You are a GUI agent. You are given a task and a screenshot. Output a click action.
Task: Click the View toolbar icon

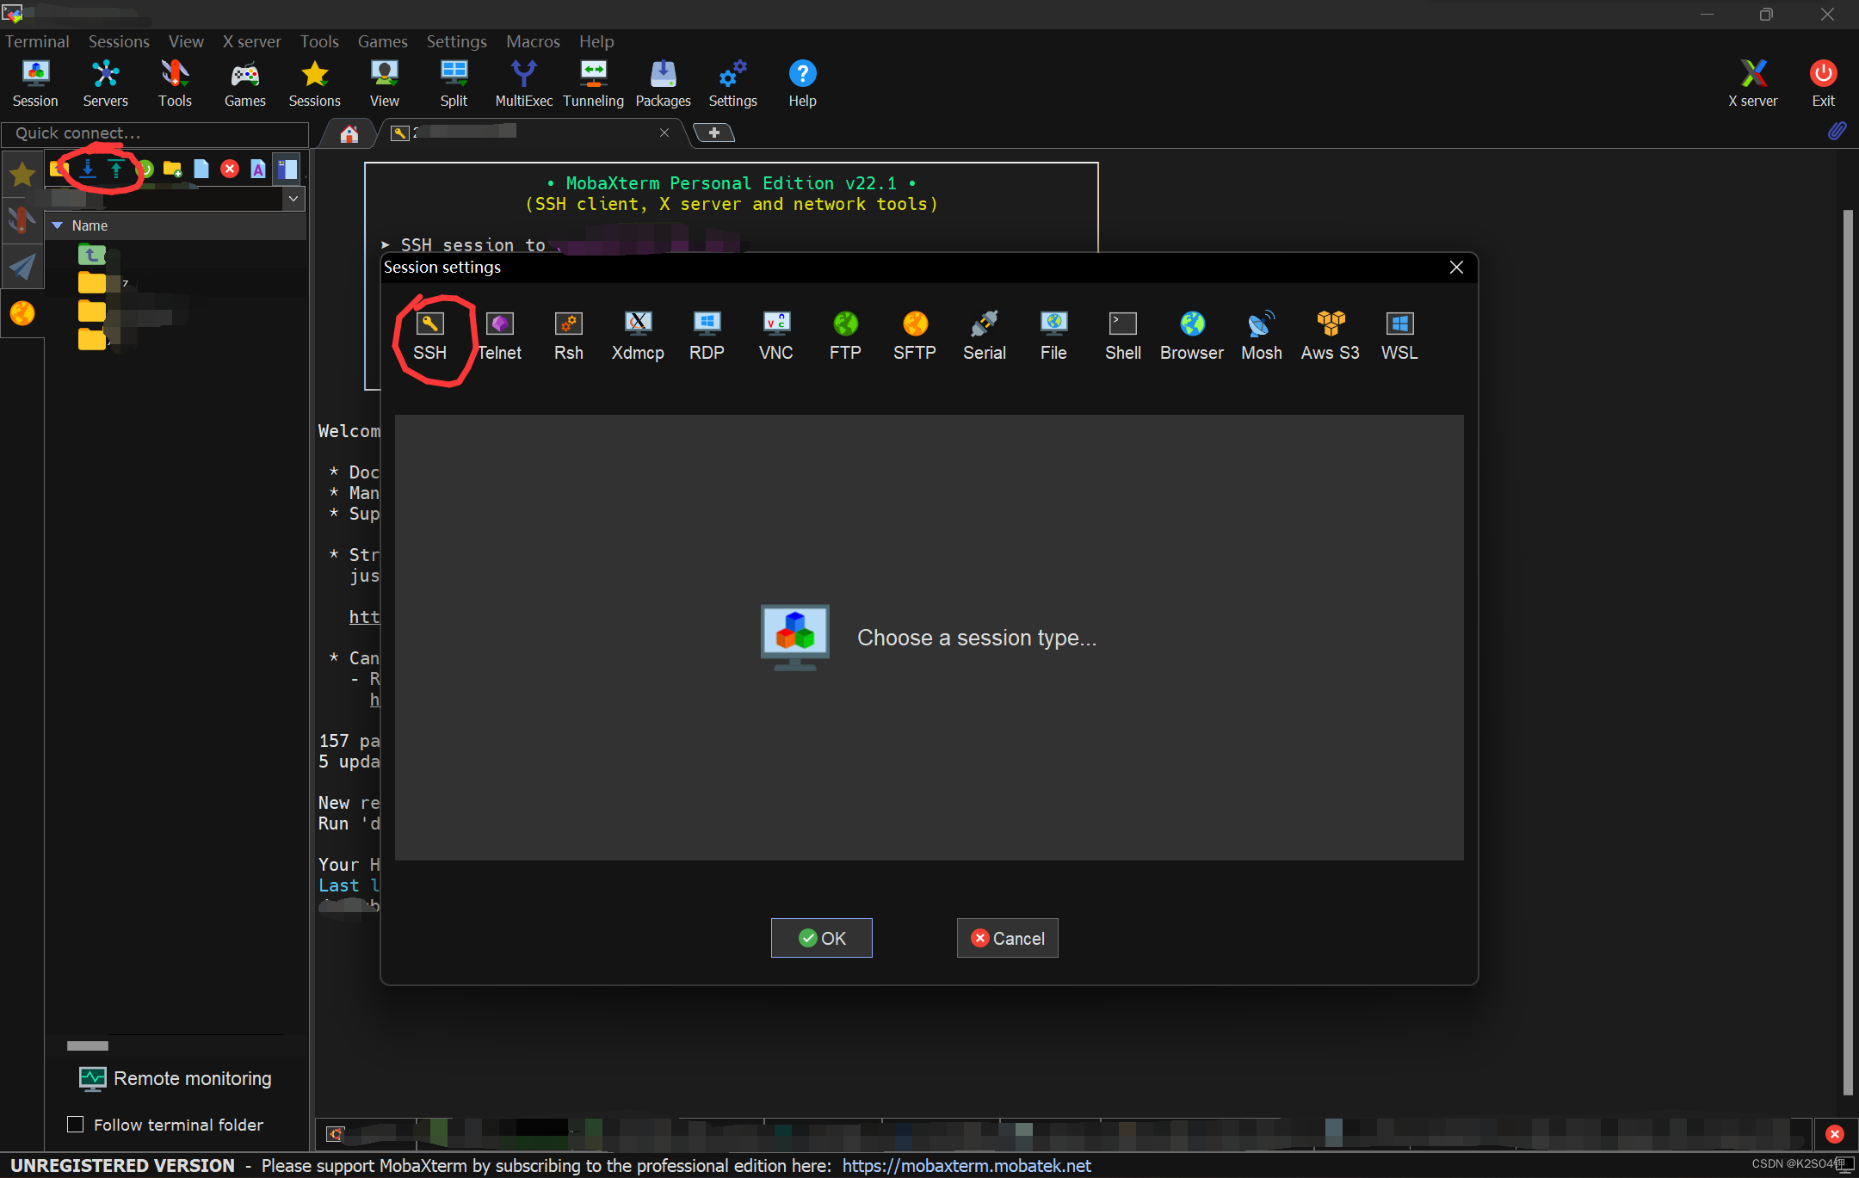[x=385, y=83]
